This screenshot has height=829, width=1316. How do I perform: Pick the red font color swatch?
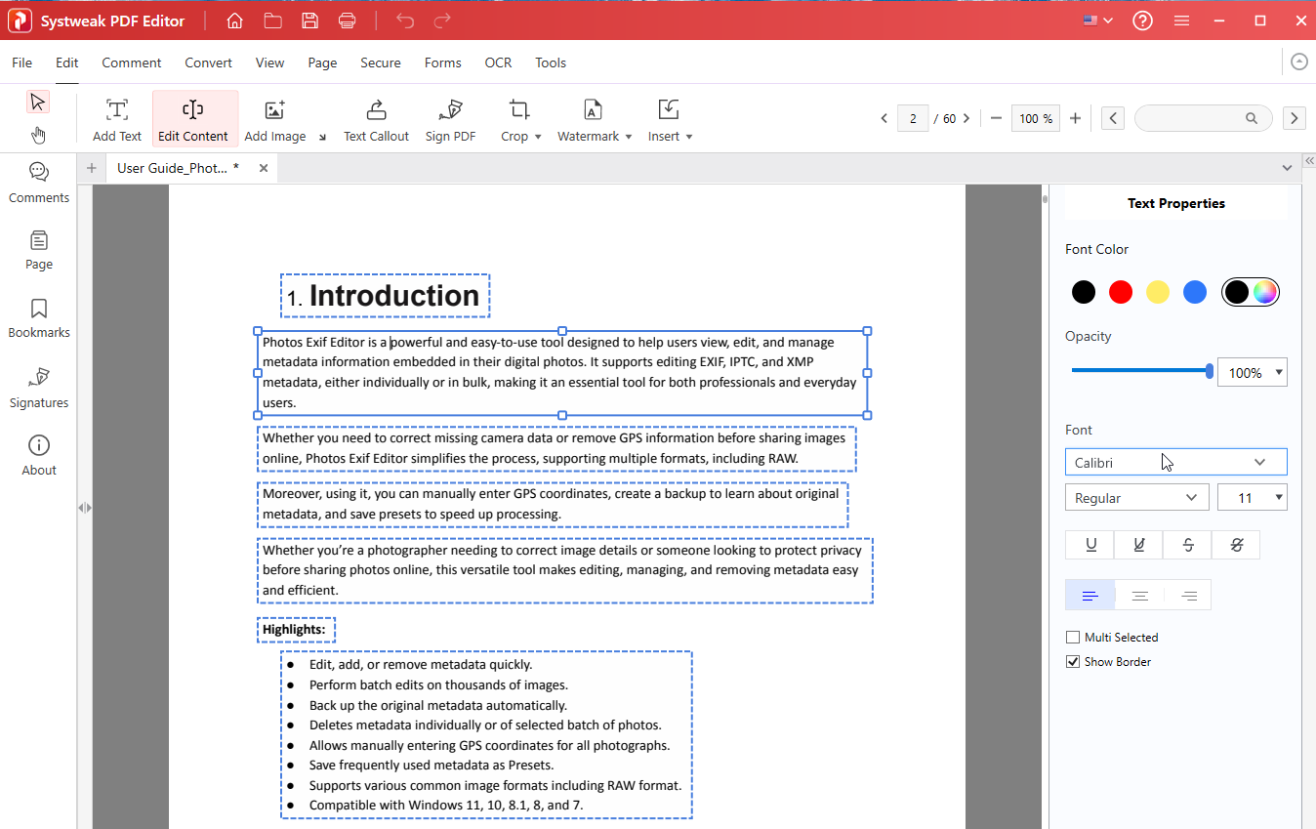coord(1121,292)
